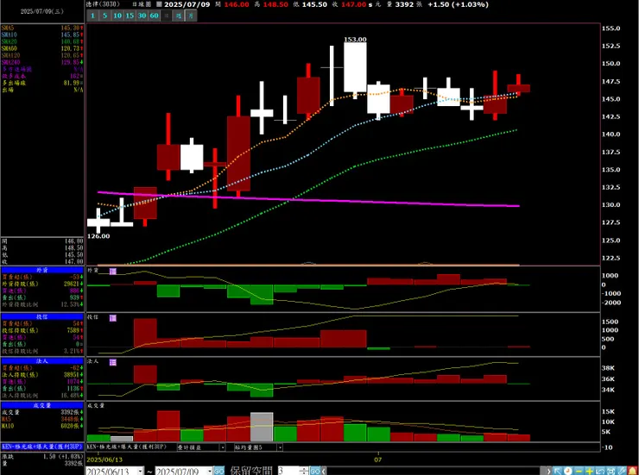The width and height of the screenshot is (639, 475).
Task: Select the 5-minute timeframe button
Action: 105,16
